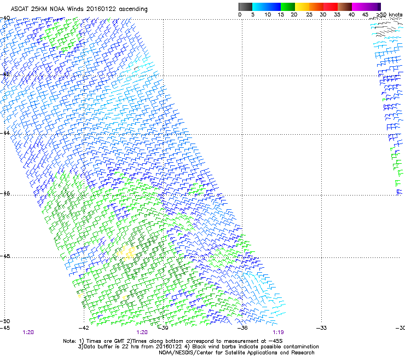Click the 'Data buffer is 22 hrs' note

coord(199,347)
